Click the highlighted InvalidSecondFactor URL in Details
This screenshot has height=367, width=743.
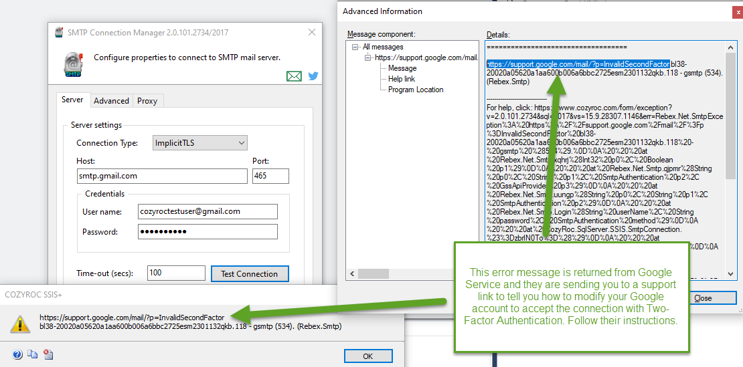click(x=578, y=64)
